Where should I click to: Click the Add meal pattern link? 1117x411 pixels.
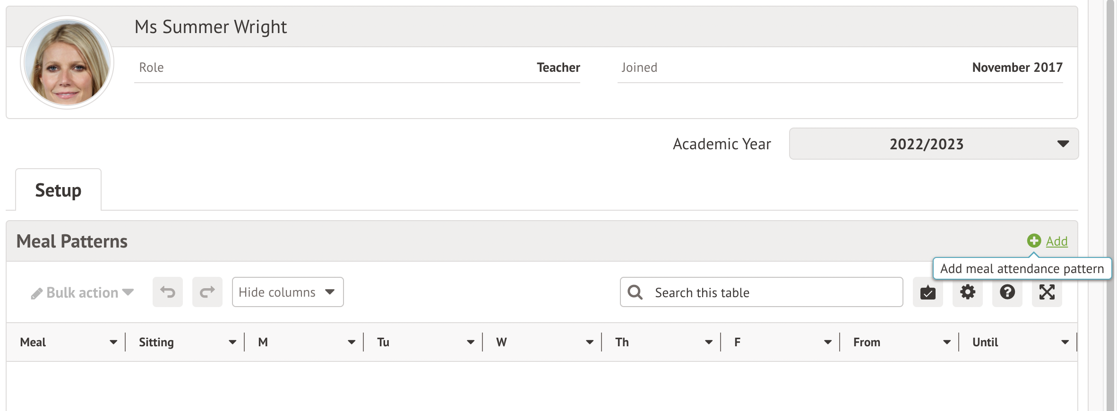pos(1057,241)
